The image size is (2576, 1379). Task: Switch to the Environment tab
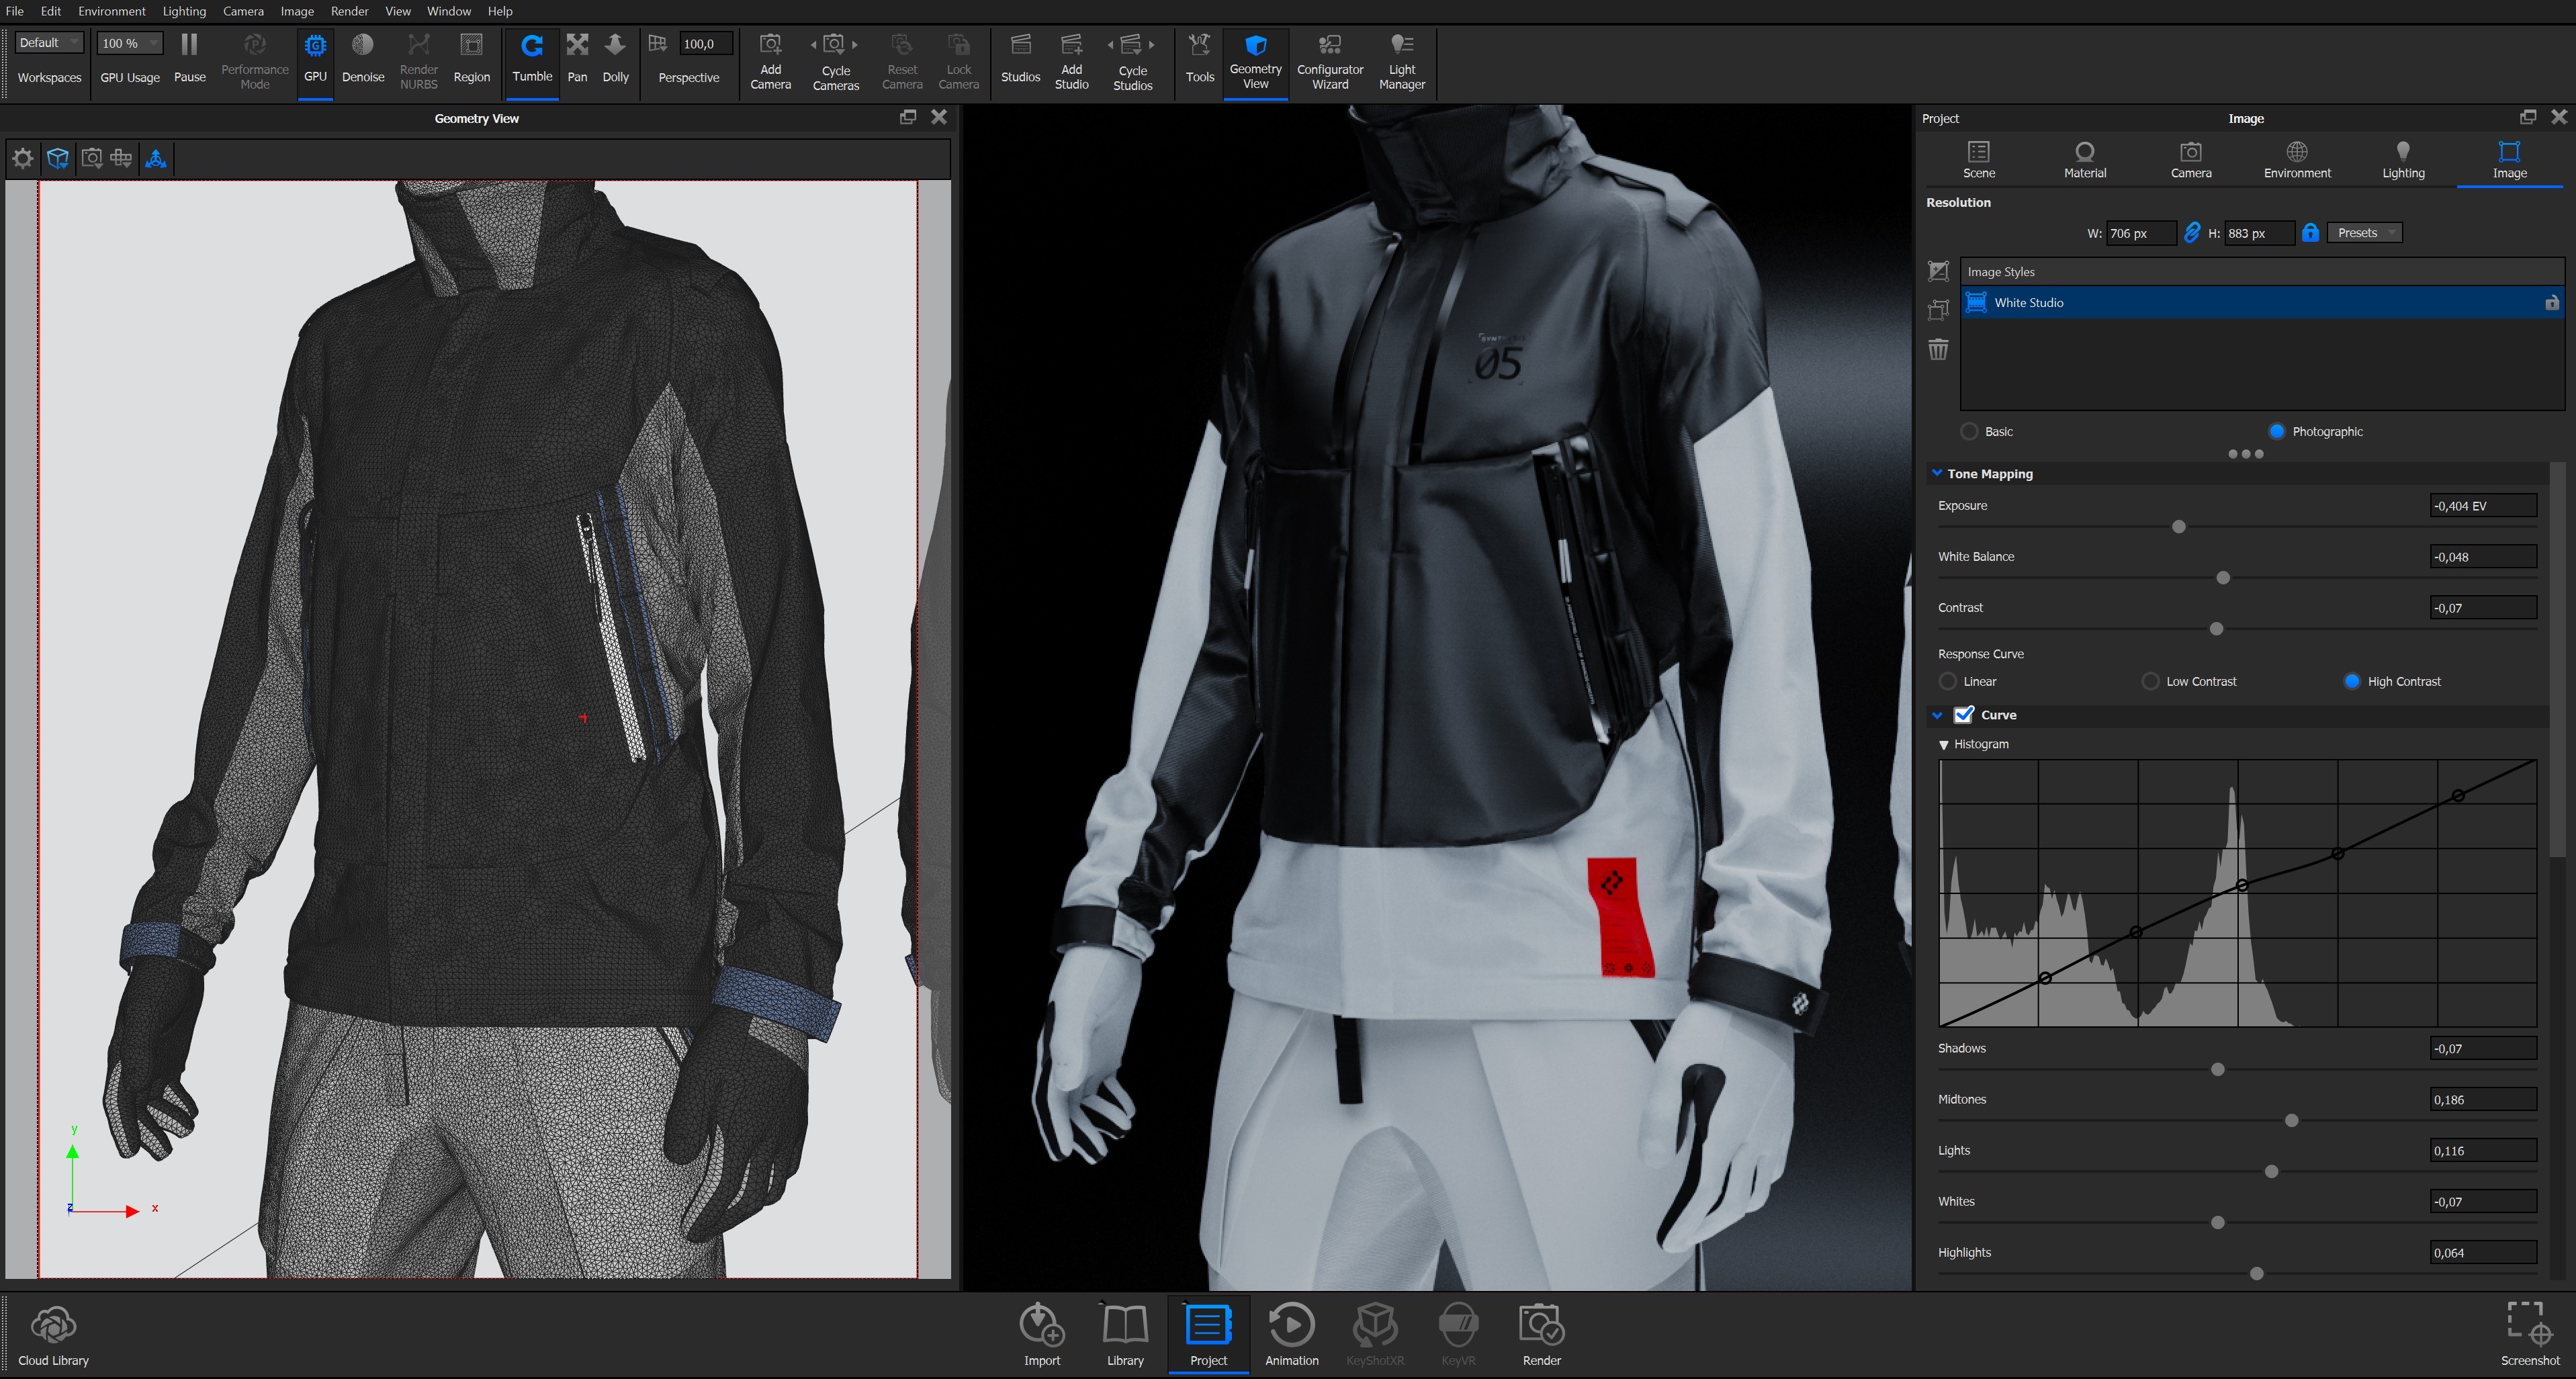[x=2296, y=159]
